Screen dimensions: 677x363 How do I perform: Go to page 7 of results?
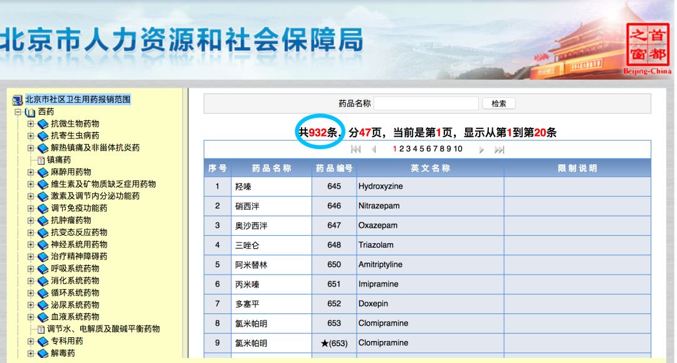[x=436, y=149]
